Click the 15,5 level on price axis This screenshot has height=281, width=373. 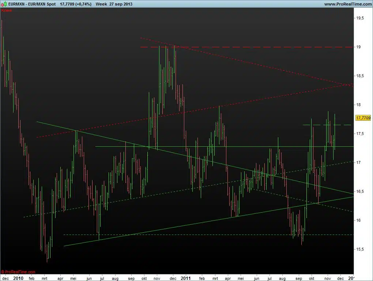coord(360,249)
